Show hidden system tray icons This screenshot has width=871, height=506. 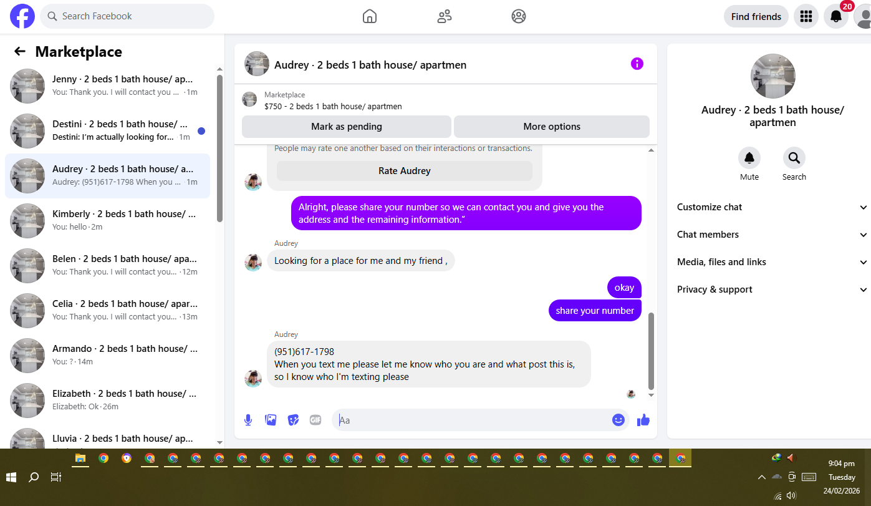[761, 477]
